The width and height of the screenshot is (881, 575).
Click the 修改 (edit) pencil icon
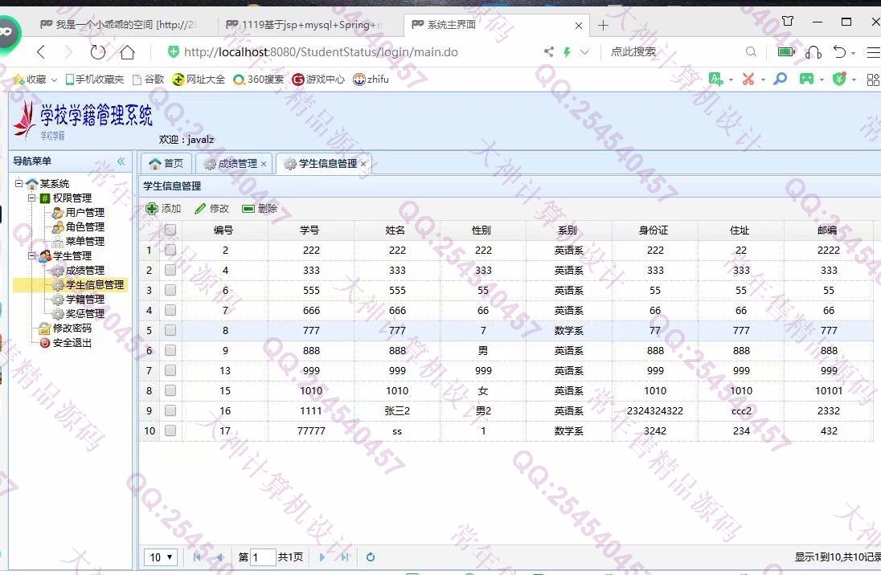[200, 209]
